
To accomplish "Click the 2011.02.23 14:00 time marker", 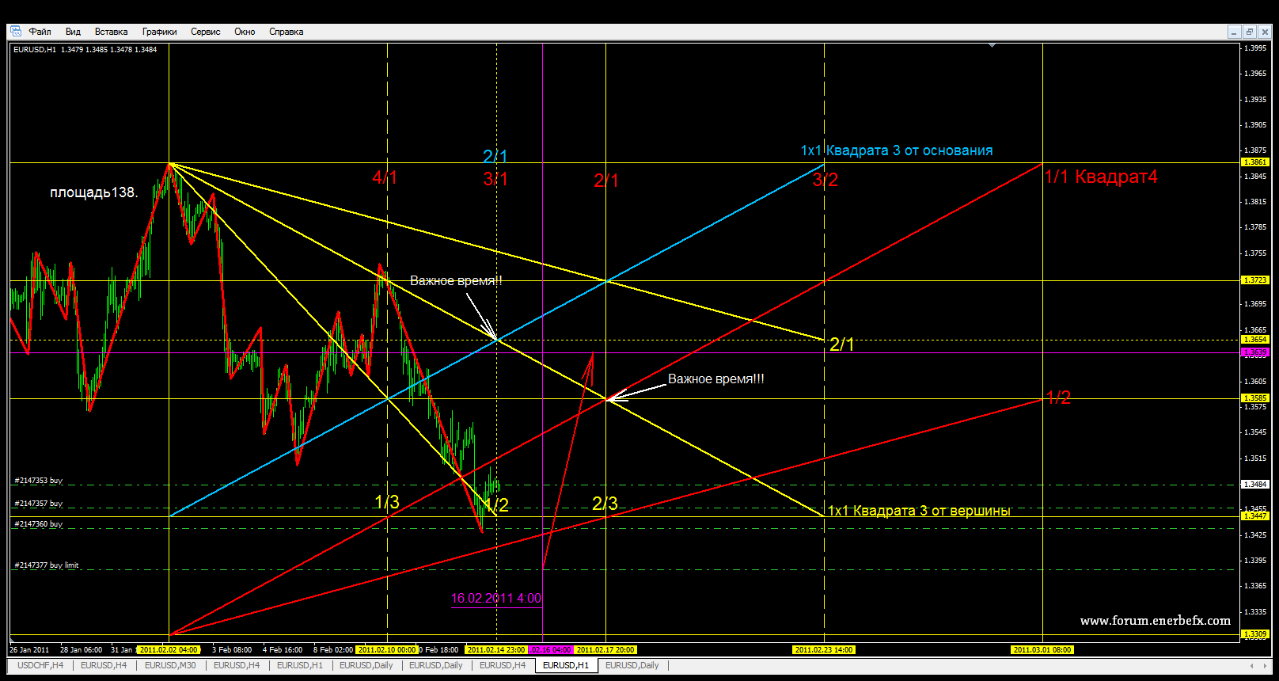I will (x=824, y=650).
